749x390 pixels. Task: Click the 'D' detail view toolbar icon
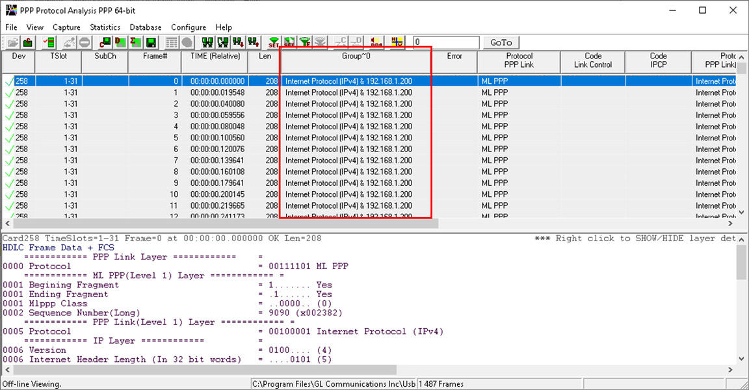coord(120,42)
